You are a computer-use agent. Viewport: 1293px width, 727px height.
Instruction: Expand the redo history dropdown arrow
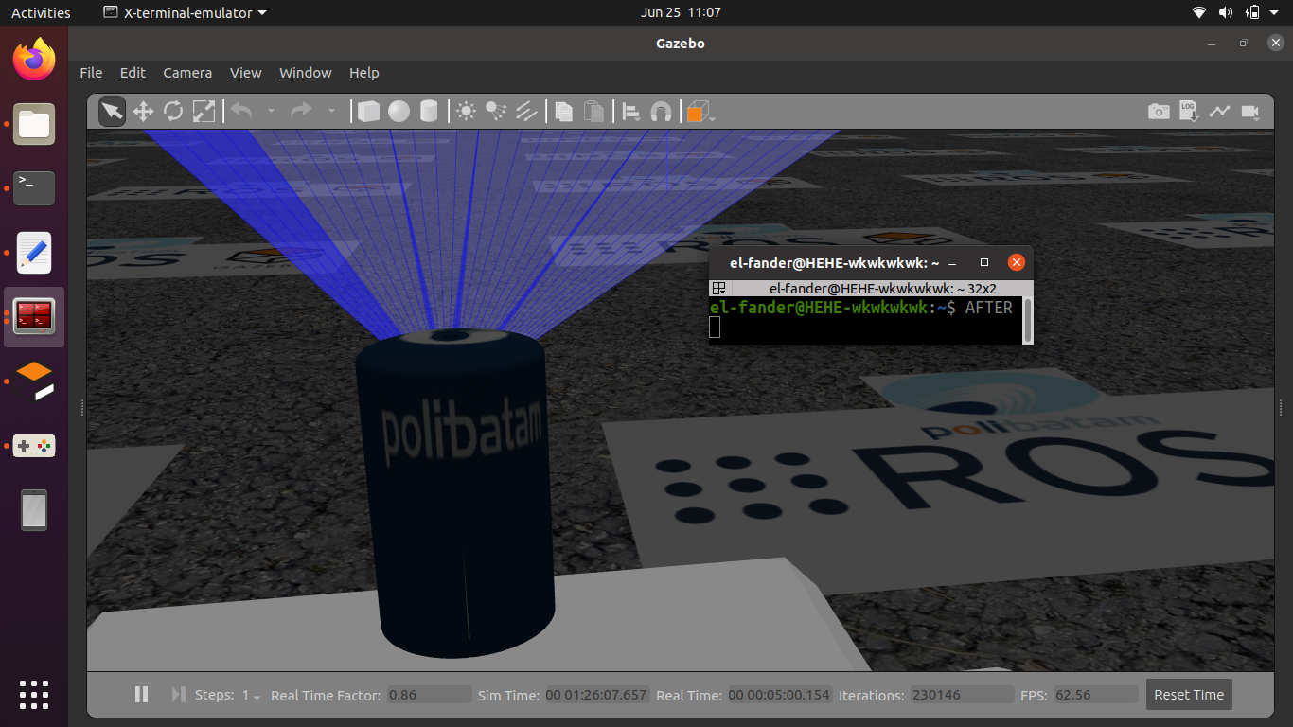click(x=331, y=112)
